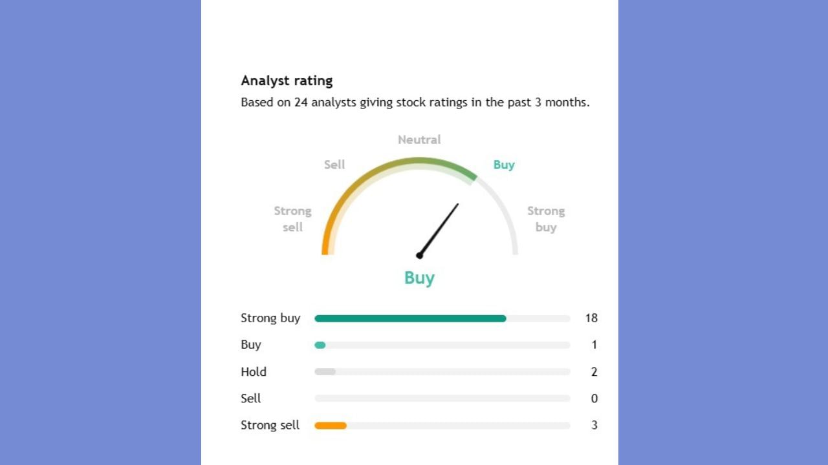Click the orange Strong sell bar

coord(331,426)
